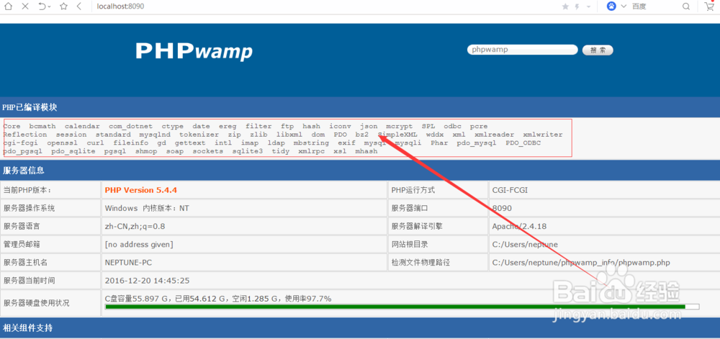The height and width of the screenshot is (339, 720).
Task: Click the C盘容量 disk usage text
Action: 218,299
